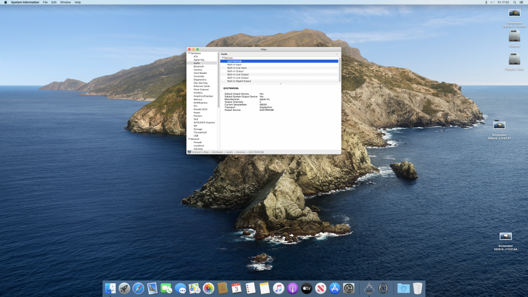Click Devices in the bottom path bar
528x297 pixels.
(x=240, y=152)
